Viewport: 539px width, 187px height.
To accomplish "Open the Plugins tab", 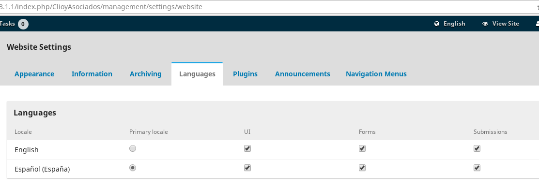I will point(245,74).
